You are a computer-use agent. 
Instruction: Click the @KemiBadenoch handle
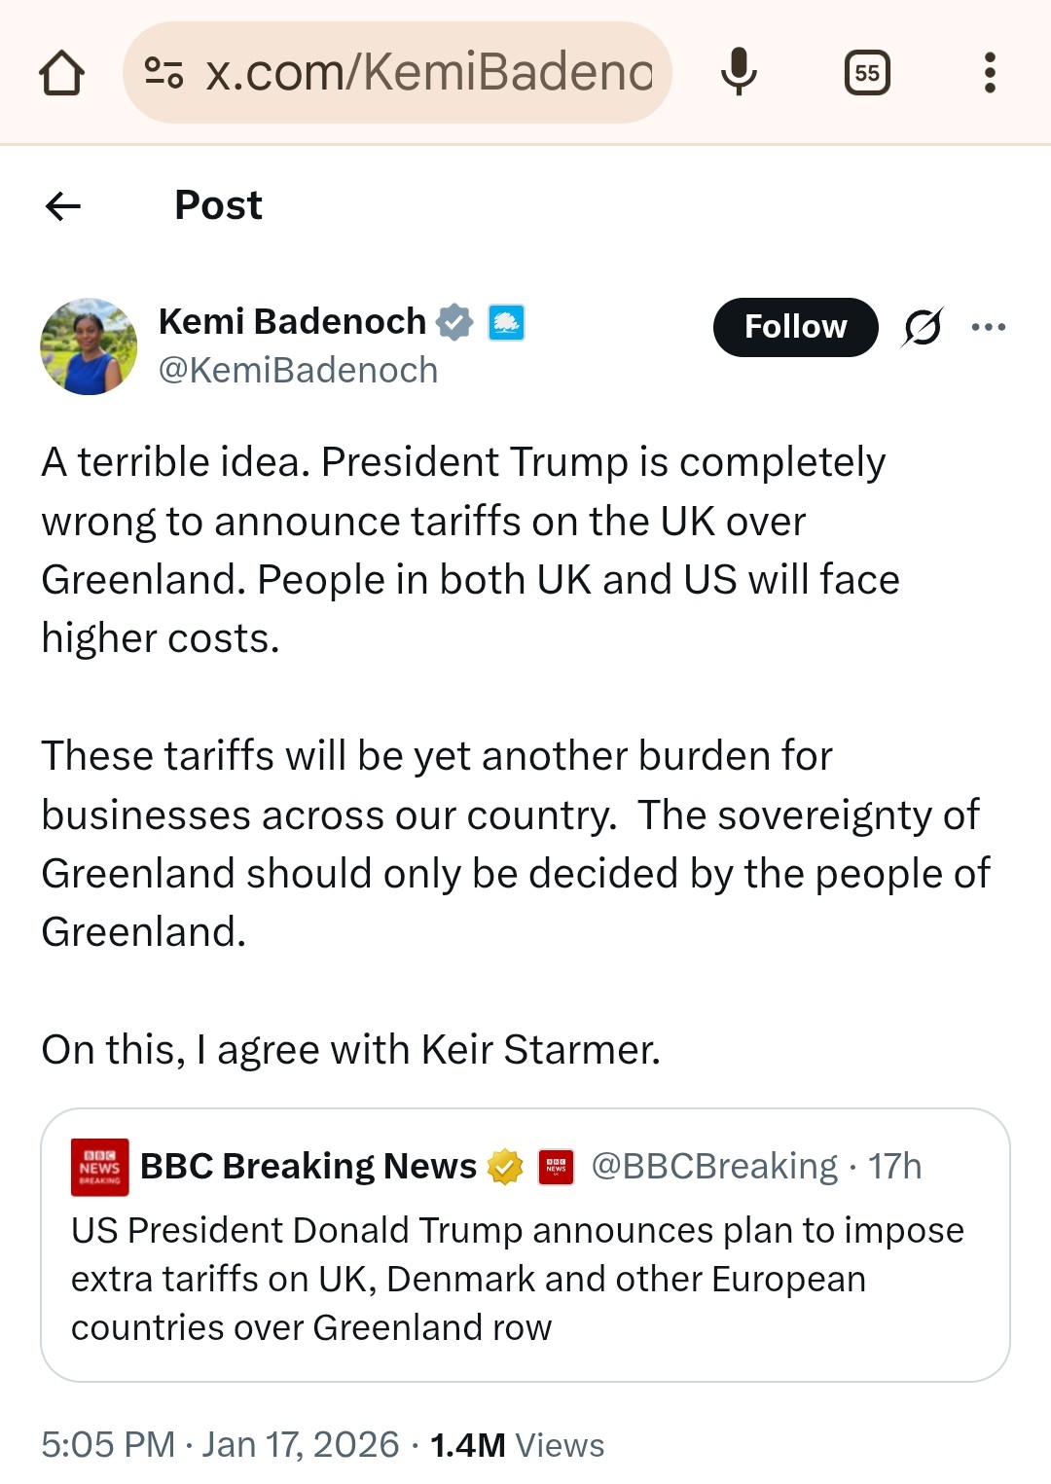point(298,371)
